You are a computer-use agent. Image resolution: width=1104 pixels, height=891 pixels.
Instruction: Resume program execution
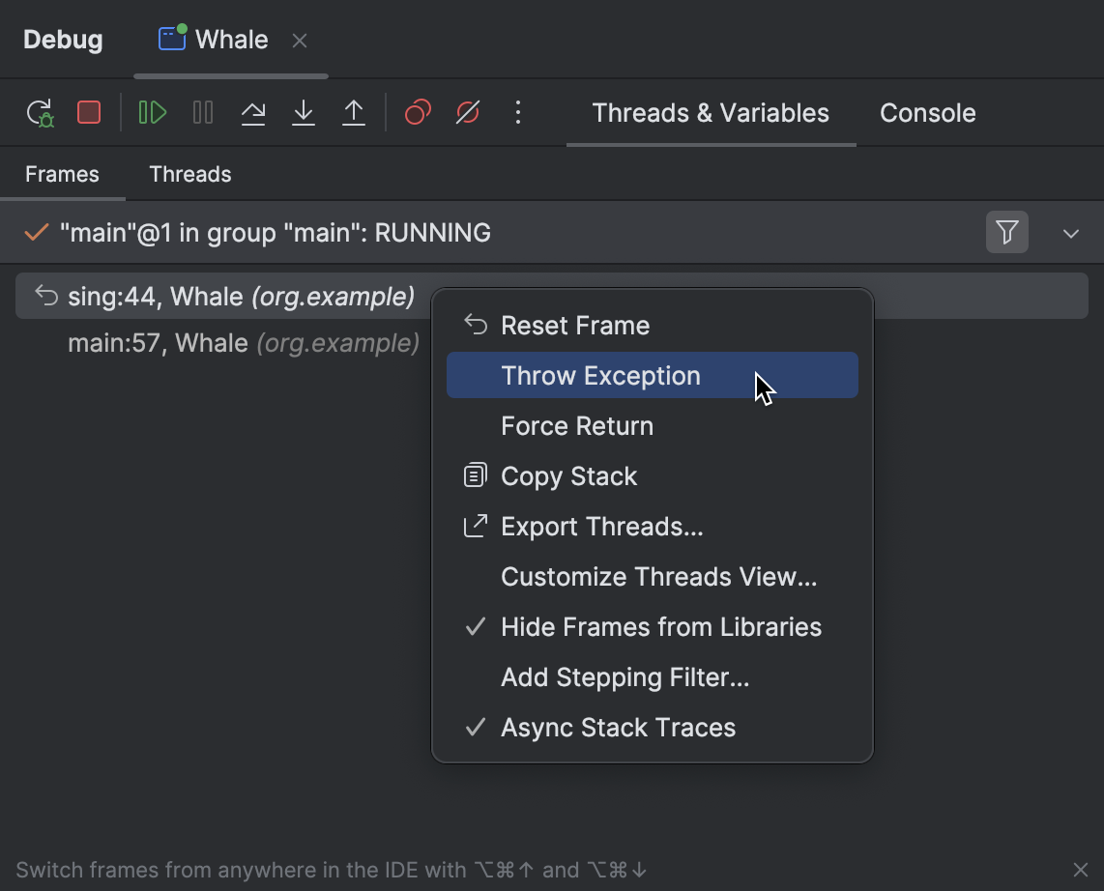152,112
